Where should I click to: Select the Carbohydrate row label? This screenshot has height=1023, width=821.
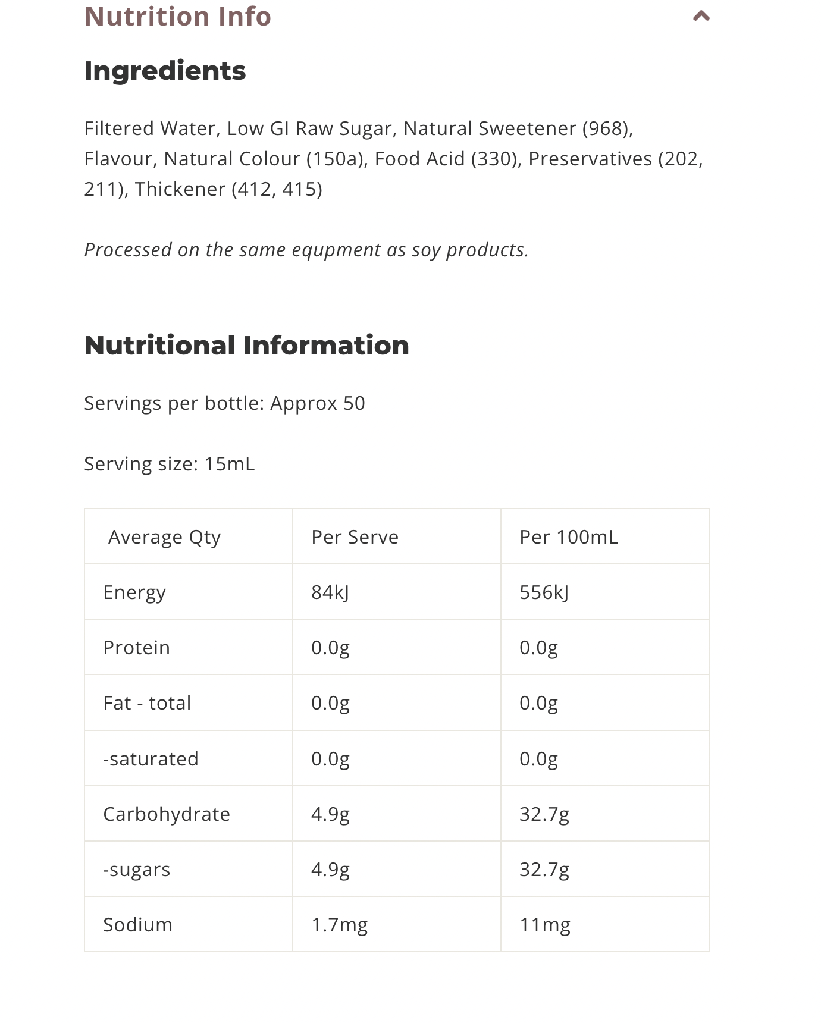pos(167,814)
